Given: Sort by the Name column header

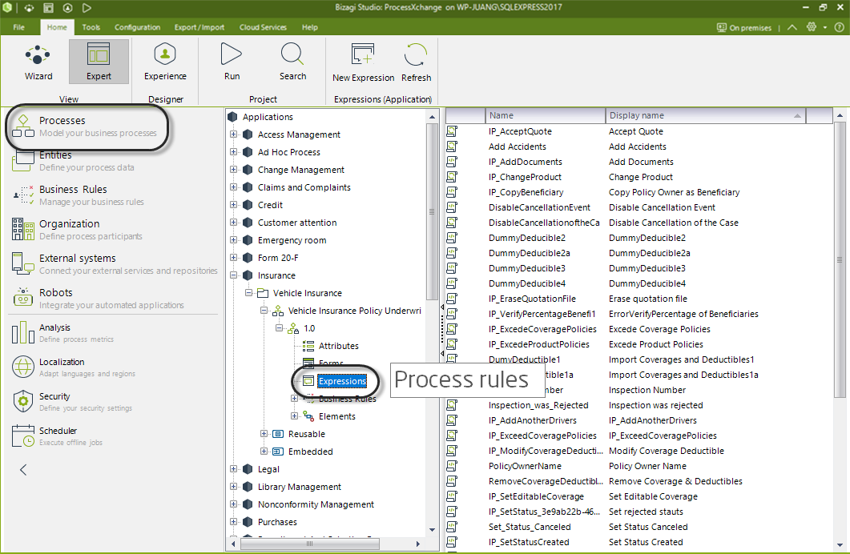Looking at the screenshot, I should [x=546, y=115].
